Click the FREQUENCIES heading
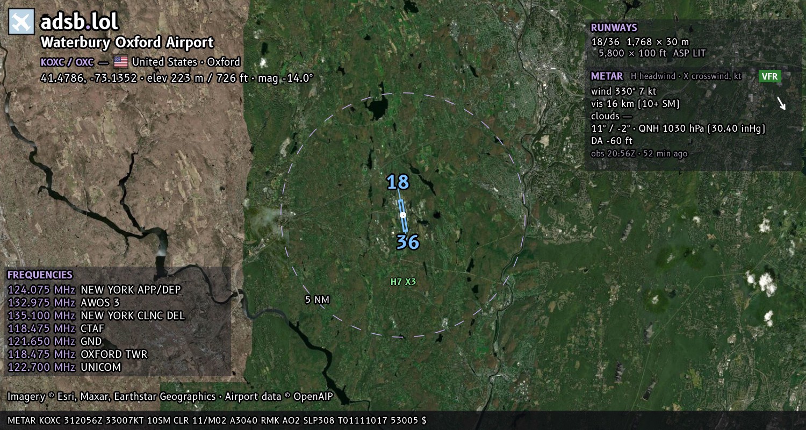Image resolution: width=806 pixels, height=430 pixels. click(40, 275)
